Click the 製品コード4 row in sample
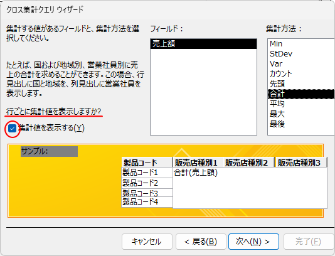This screenshot has width=335, height=256. point(147,201)
